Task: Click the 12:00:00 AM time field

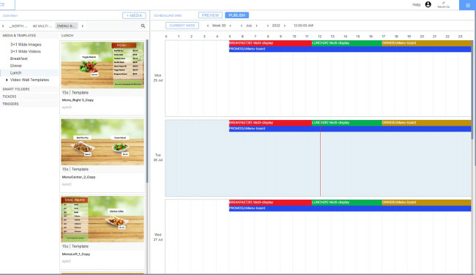Action: coord(303,26)
